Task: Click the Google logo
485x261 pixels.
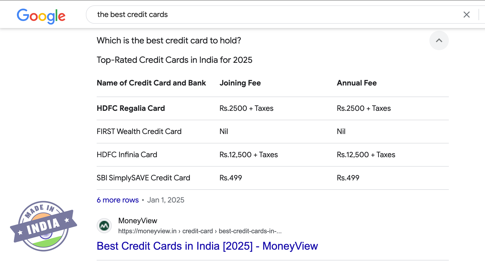Action: 41,16
